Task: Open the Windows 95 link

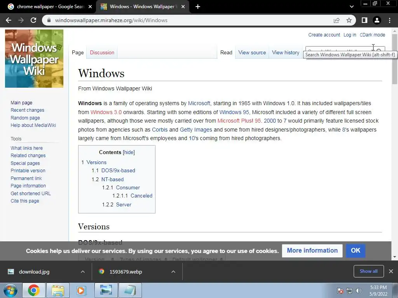Action: pyautogui.click(x=234, y=112)
